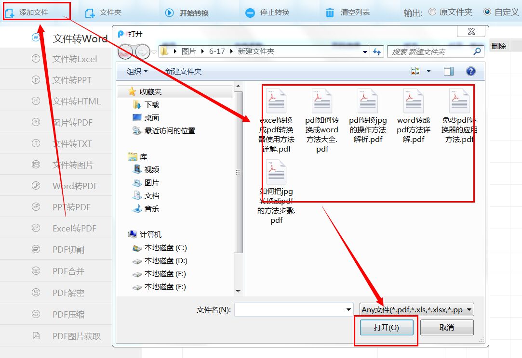
Task: Select the 原文件夹 output radio button
Action: [432, 12]
